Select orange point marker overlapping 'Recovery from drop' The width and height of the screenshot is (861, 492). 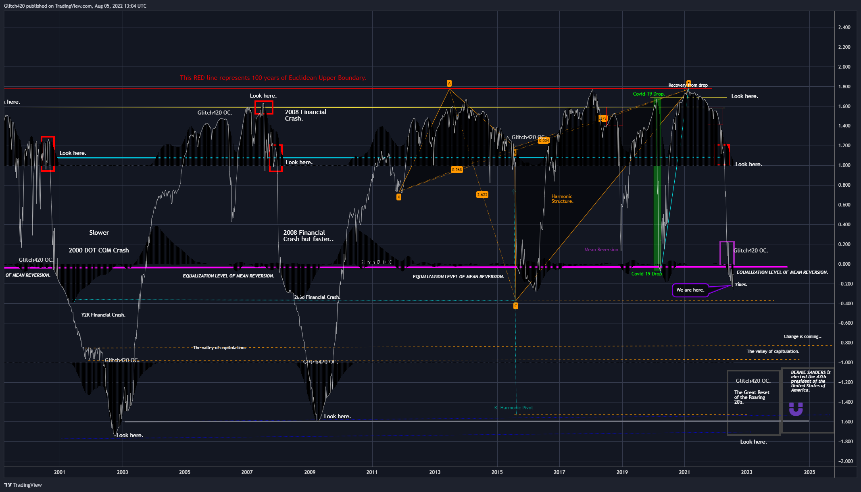[x=689, y=84]
